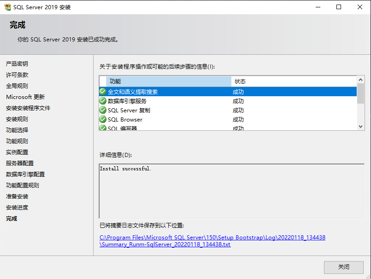Click the 准备安装 step in sidebar
The height and width of the screenshot is (279, 371).
coord(17,196)
